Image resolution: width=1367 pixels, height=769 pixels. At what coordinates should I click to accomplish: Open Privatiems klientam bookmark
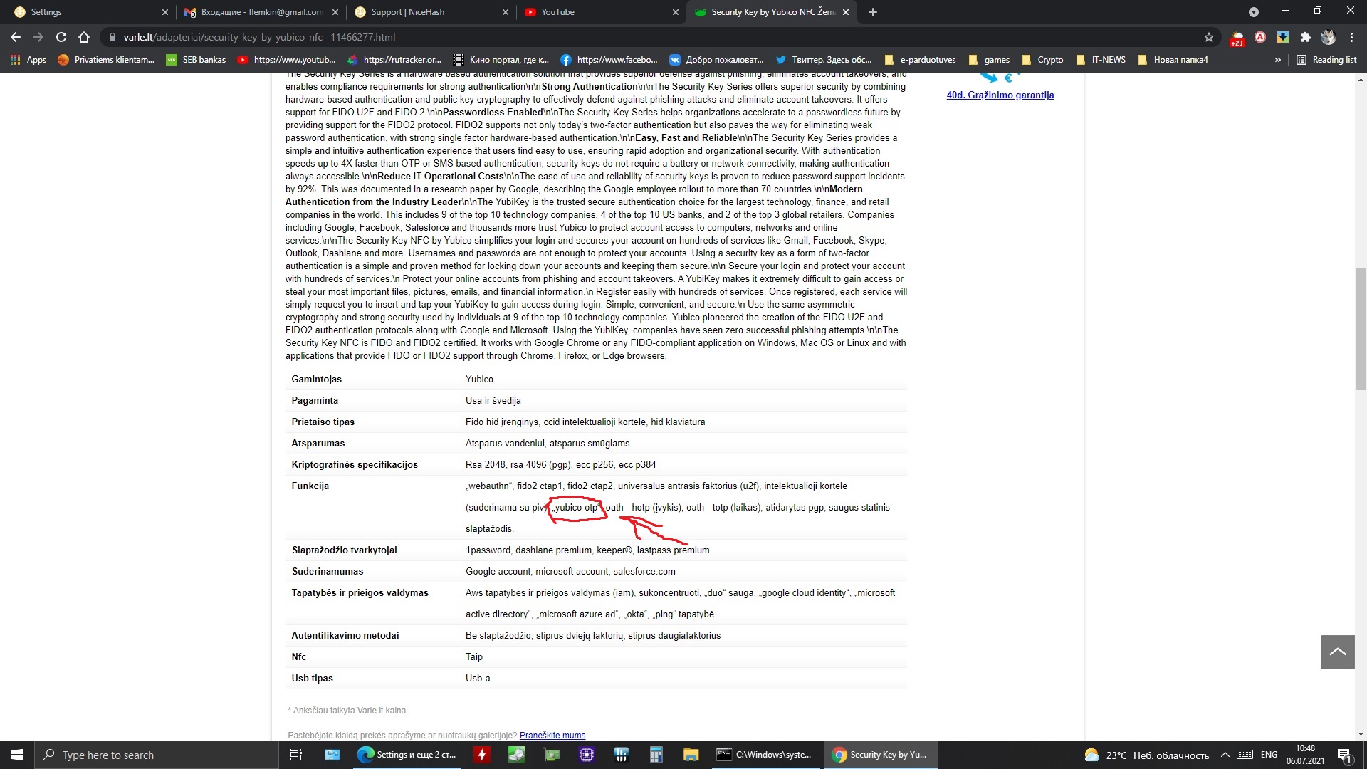[106, 60]
